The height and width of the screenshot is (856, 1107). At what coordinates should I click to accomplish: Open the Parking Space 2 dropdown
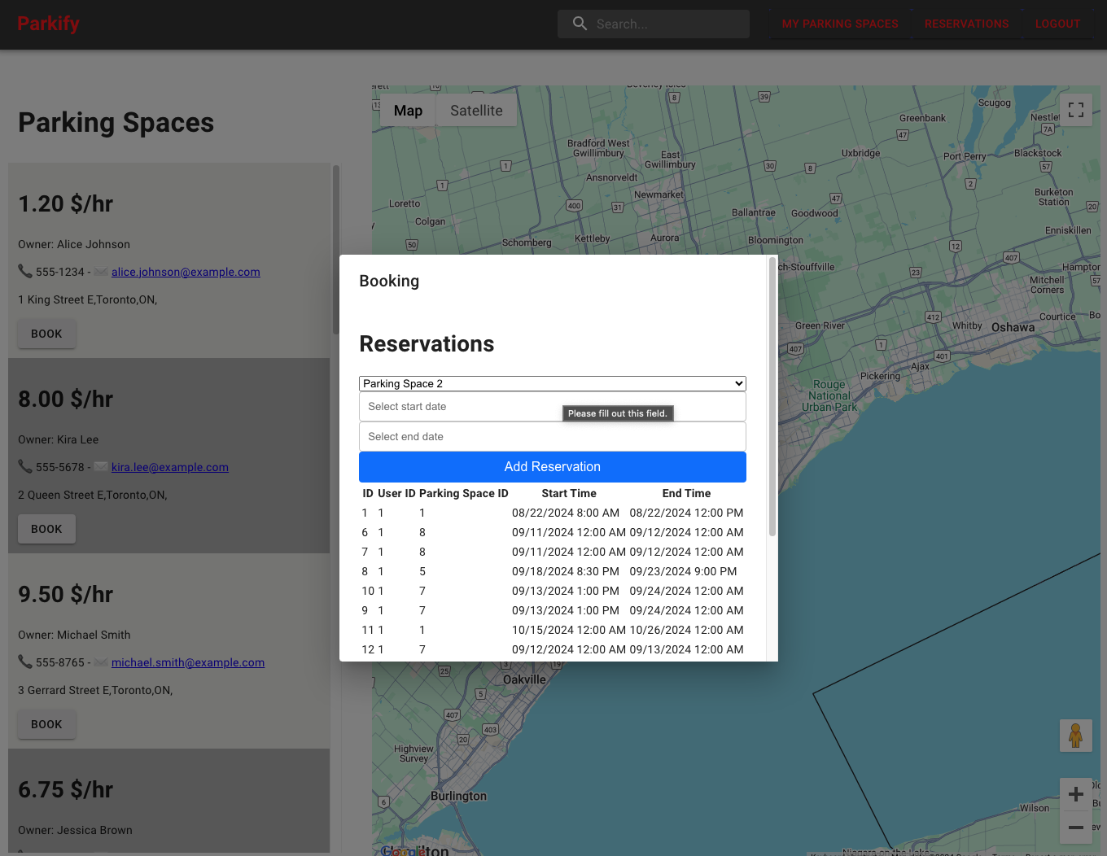click(x=552, y=383)
